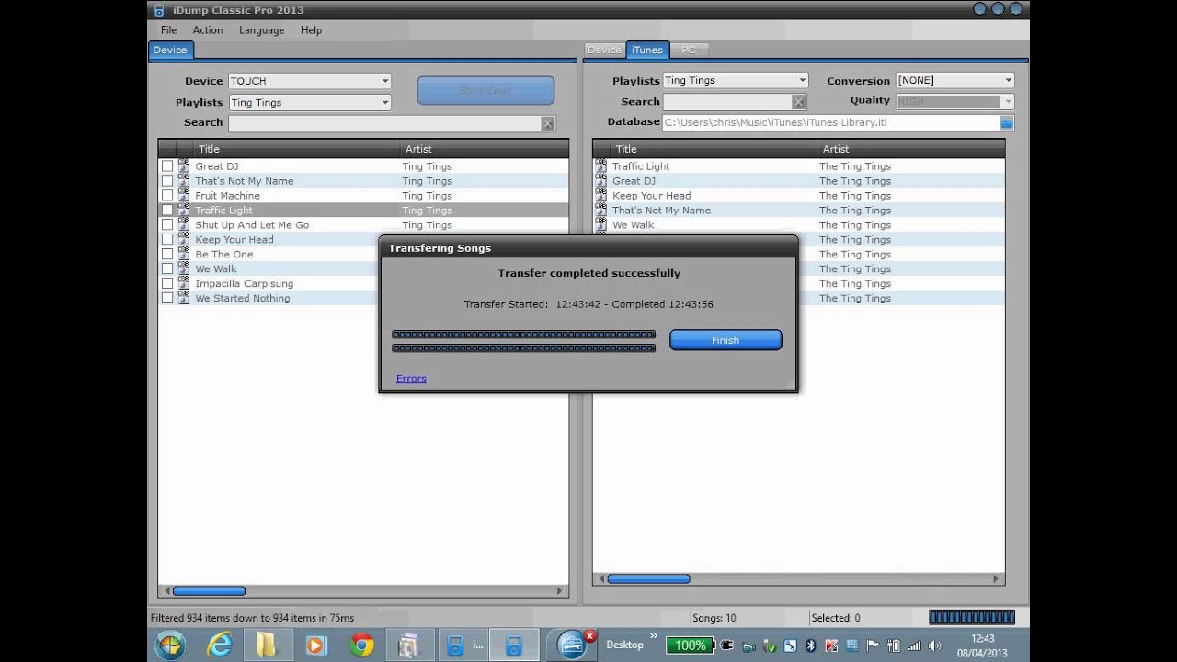Open the device Playlists dropdown

pyautogui.click(x=309, y=103)
